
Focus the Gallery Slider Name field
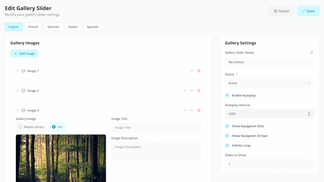pyautogui.click(x=270, y=62)
